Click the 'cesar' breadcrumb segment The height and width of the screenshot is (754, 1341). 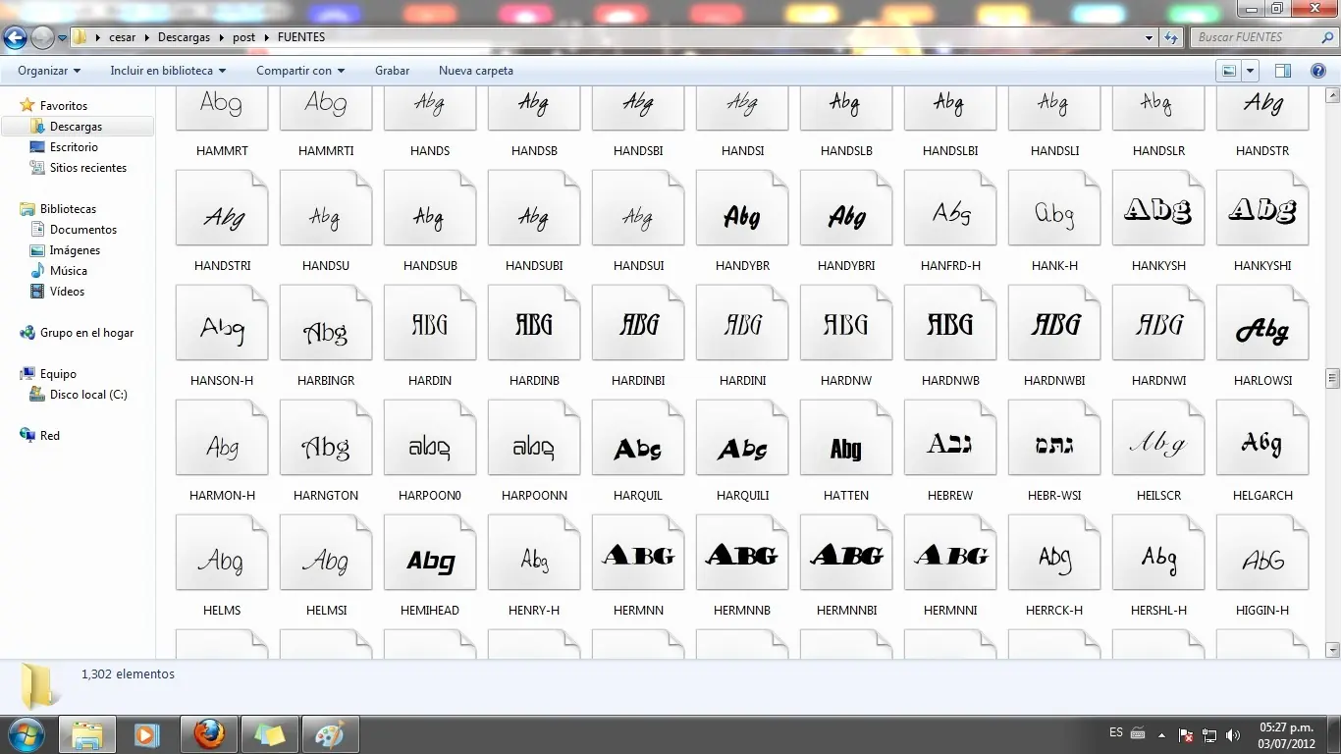[x=123, y=37]
